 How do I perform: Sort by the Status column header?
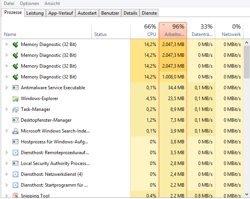coord(111,31)
